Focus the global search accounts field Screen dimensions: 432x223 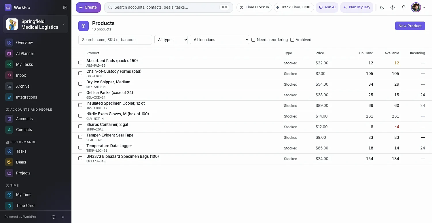(x=168, y=7)
